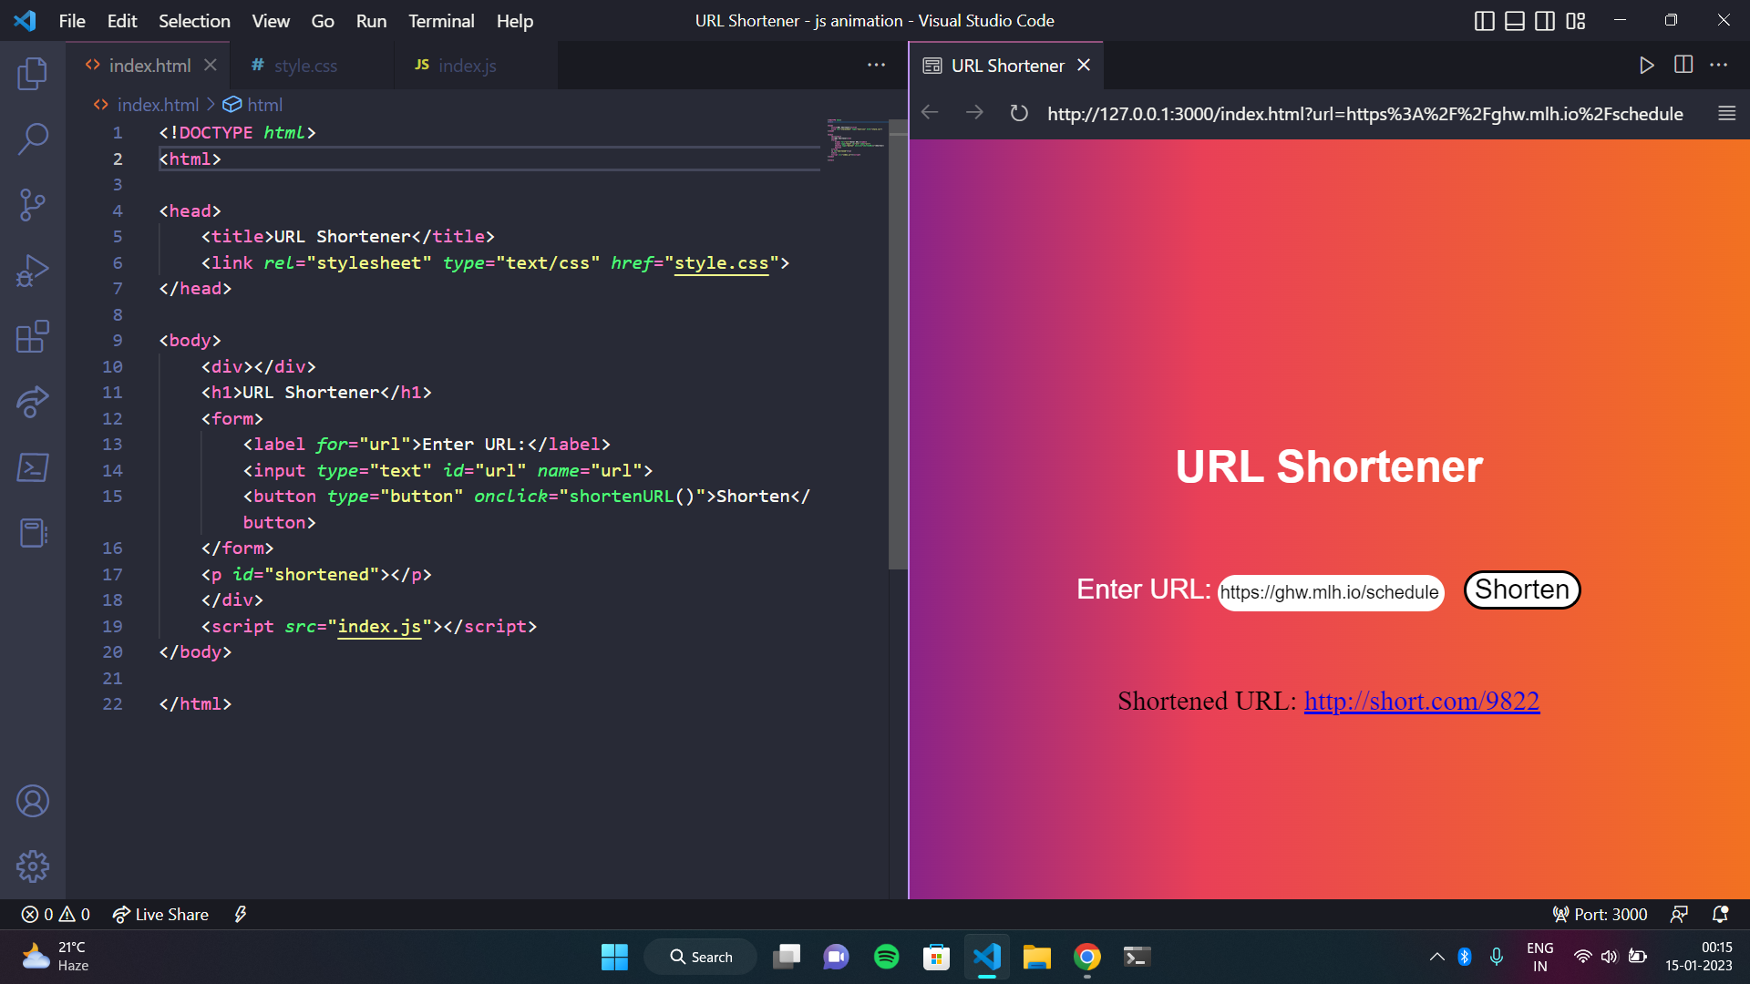Open editor More Actions ellipsis menu
1750x984 pixels.
876,65
